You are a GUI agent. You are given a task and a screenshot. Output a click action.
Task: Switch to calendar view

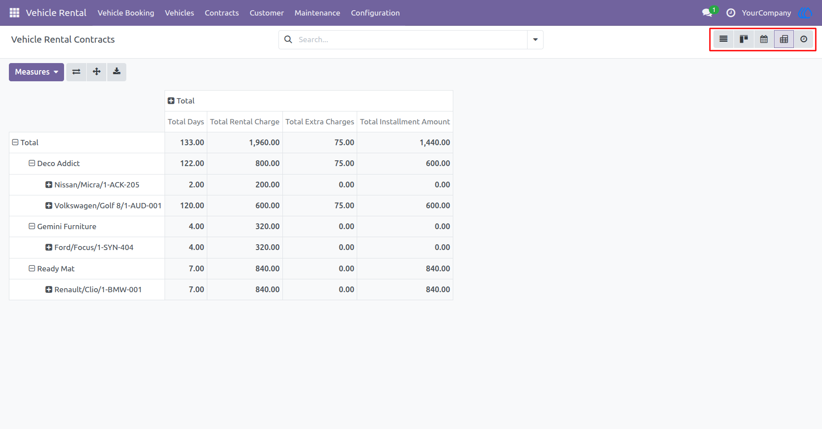click(764, 39)
